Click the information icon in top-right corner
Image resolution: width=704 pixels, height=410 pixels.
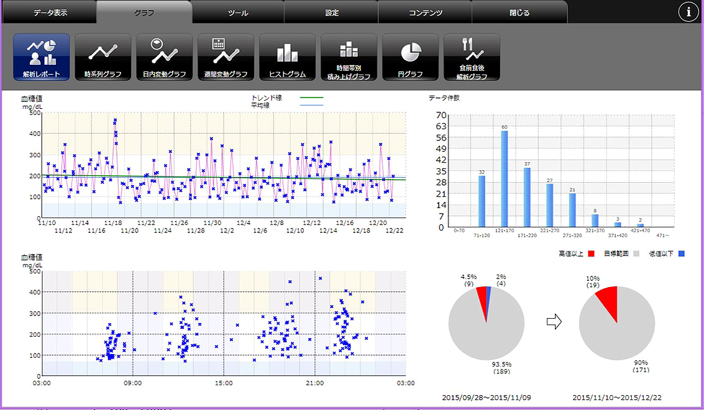688,12
